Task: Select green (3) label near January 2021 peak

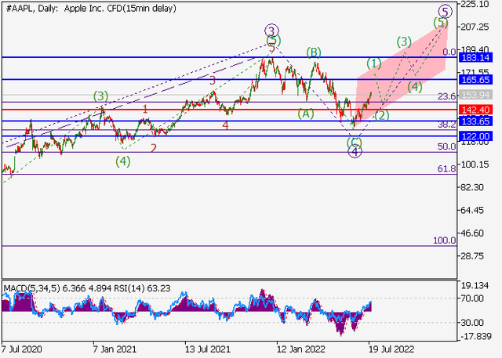Action: point(101,96)
